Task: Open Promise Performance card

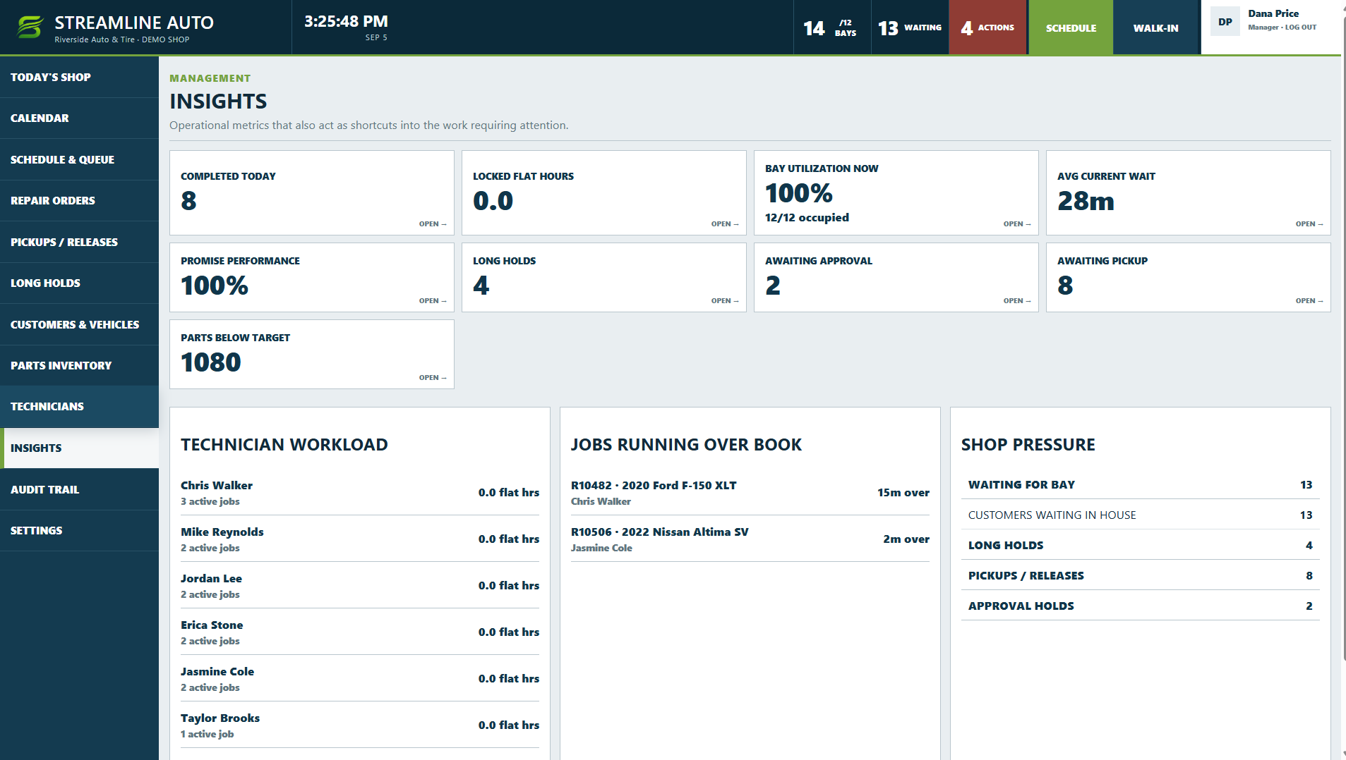Action: (312, 277)
